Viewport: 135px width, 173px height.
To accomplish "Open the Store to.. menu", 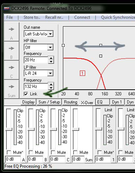I will [32, 17].
